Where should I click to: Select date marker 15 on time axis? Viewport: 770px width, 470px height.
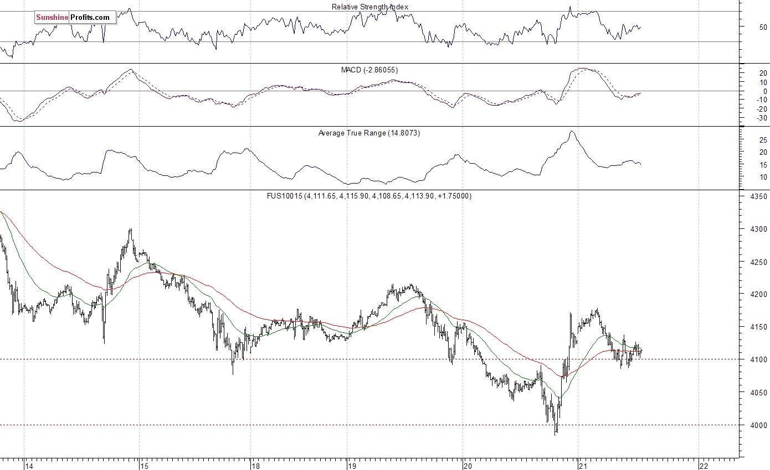pyautogui.click(x=145, y=466)
